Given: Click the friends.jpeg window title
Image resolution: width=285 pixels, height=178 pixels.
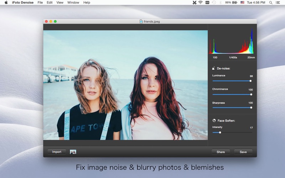Looking at the screenshot, I should point(152,21).
